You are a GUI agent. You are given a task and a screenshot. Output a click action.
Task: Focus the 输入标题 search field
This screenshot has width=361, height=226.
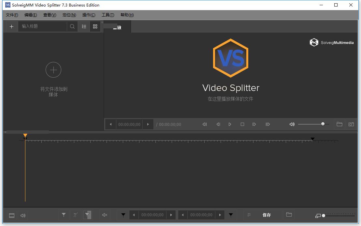point(43,26)
